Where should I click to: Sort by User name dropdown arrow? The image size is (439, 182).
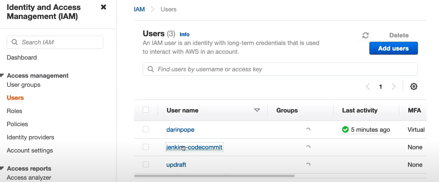coord(257,110)
